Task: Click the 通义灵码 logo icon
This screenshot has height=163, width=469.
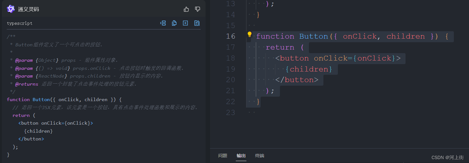Action: pyautogui.click(x=11, y=9)
